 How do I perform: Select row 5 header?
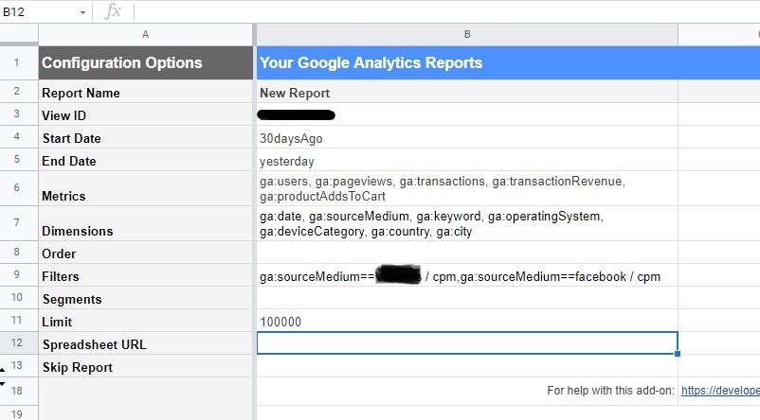(x=19, y=160)
